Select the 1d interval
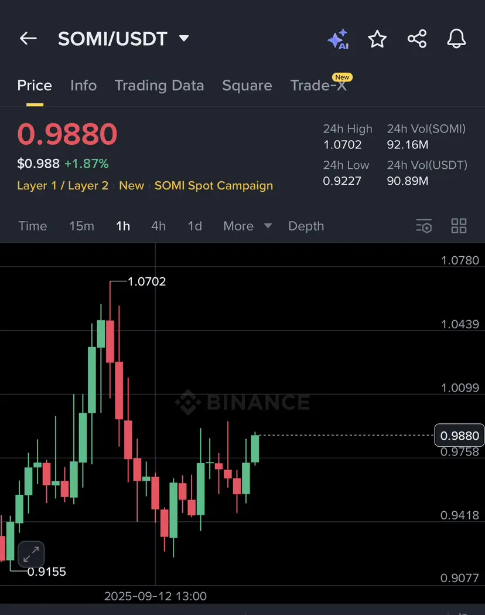Image resolution: width=485 pixels, height=615 pixels. pos(194,226)
